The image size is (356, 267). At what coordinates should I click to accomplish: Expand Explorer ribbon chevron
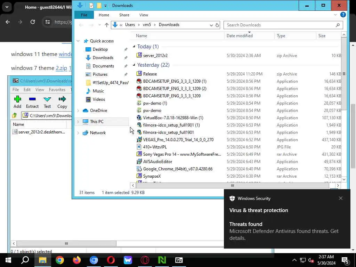click(x=335, y=15)
